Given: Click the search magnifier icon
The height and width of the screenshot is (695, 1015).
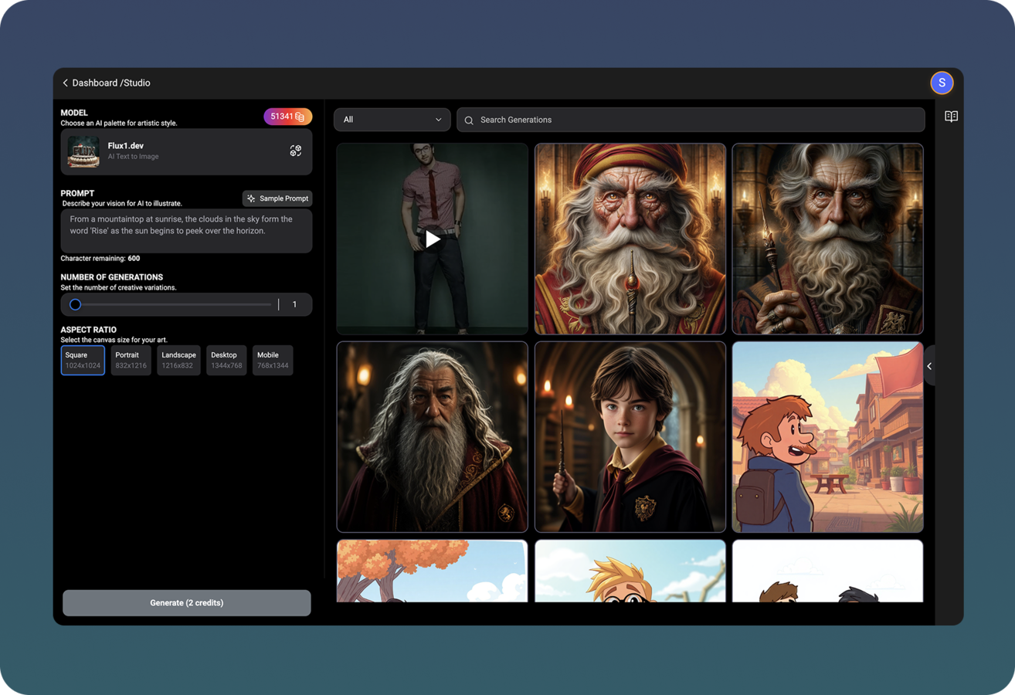Looking at the screenshot, I should tap(469, 120).
